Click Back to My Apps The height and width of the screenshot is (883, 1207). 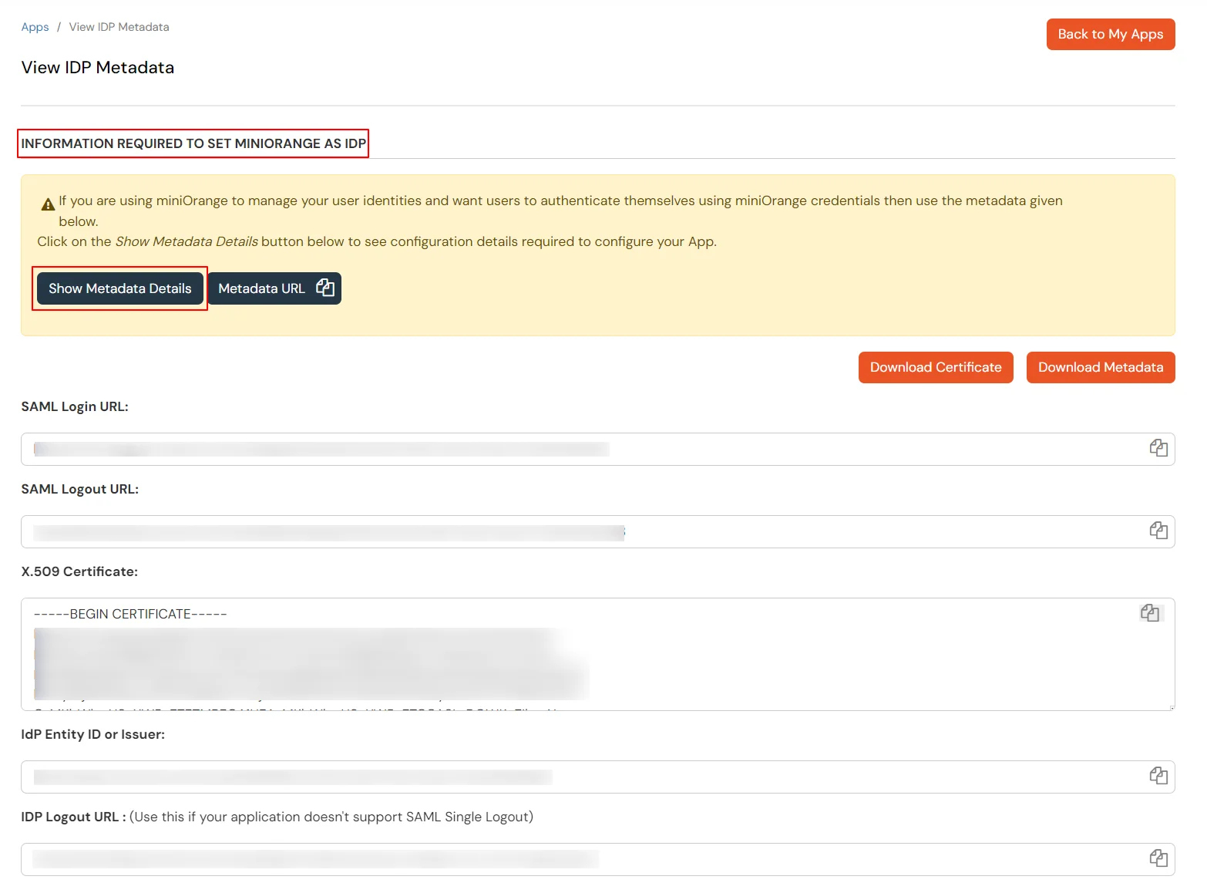pyautogui.click(x=1110, y=34)
